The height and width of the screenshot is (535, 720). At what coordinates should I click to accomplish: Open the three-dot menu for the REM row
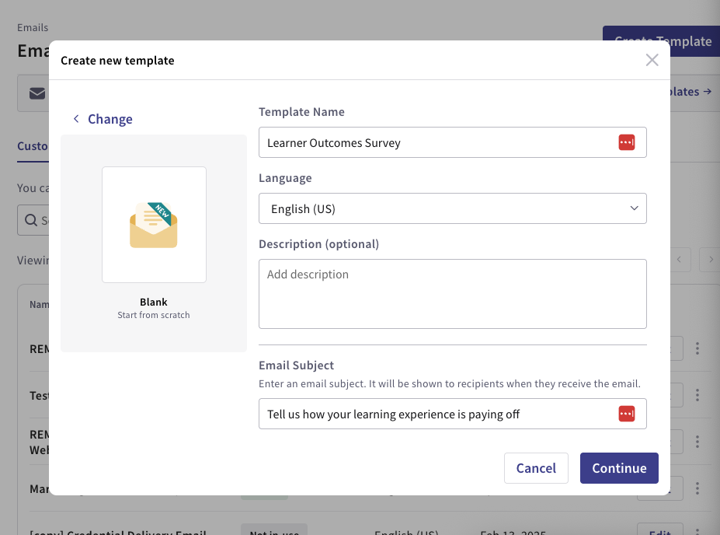(697, 348)
